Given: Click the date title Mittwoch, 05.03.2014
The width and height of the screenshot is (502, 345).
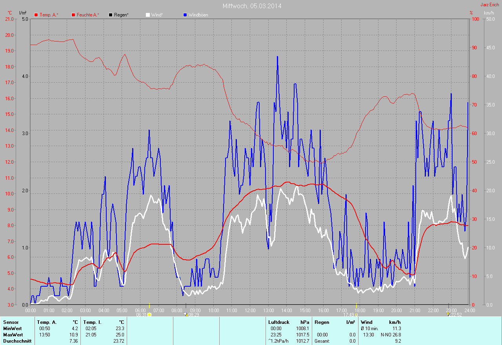Looking at the screenshot, I should 252,6.
